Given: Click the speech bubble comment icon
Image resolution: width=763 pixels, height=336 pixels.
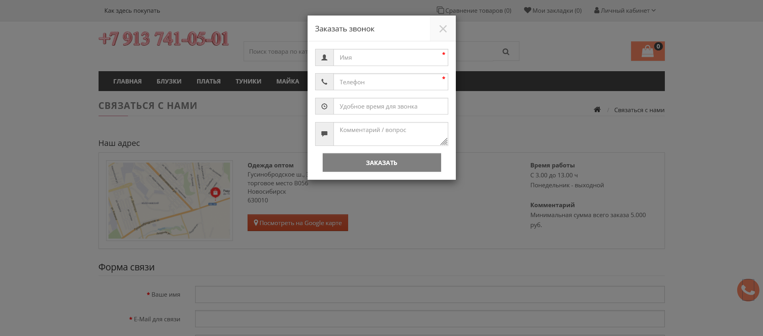Looking at the screenshot, I should point(324,134).
